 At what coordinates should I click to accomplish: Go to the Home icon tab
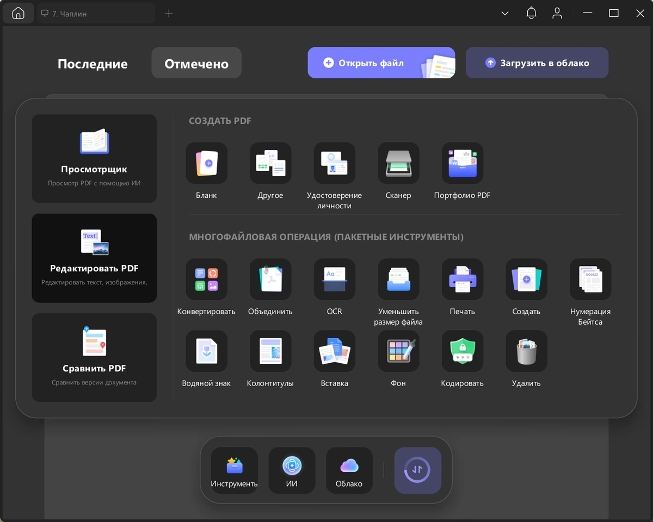pyautogui.click(x=18, y=14)
